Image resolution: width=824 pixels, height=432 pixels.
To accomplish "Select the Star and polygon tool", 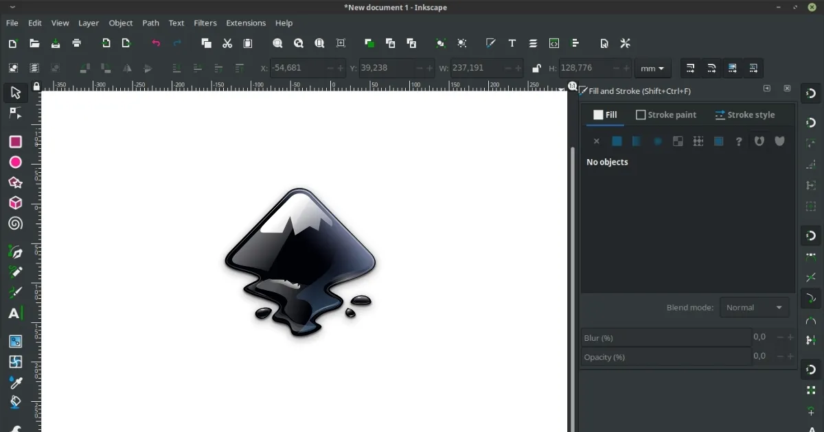I will point(15,183).
